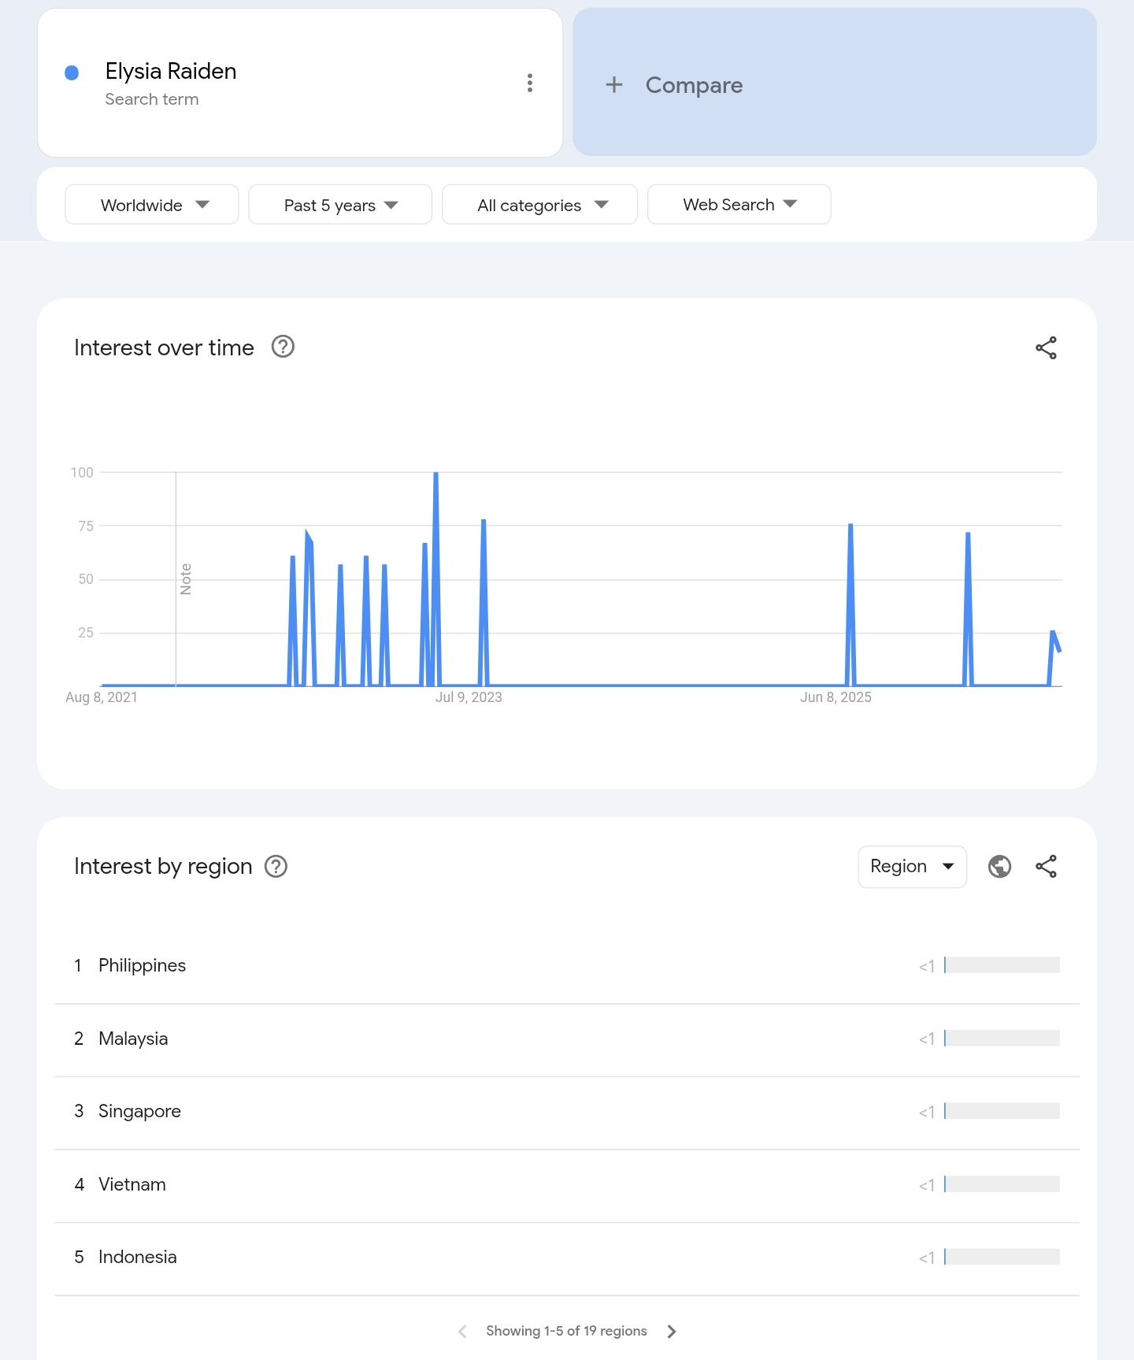Open the three-dot menu for Elysia Raiden

tap(530, 83)
